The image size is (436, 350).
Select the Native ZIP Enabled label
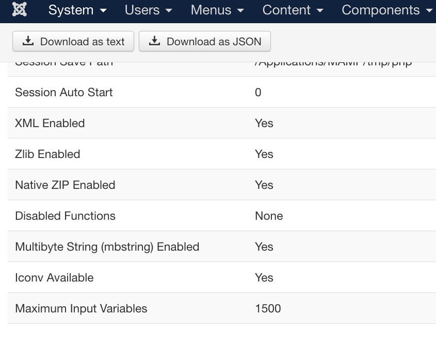[x=65, y=185]
